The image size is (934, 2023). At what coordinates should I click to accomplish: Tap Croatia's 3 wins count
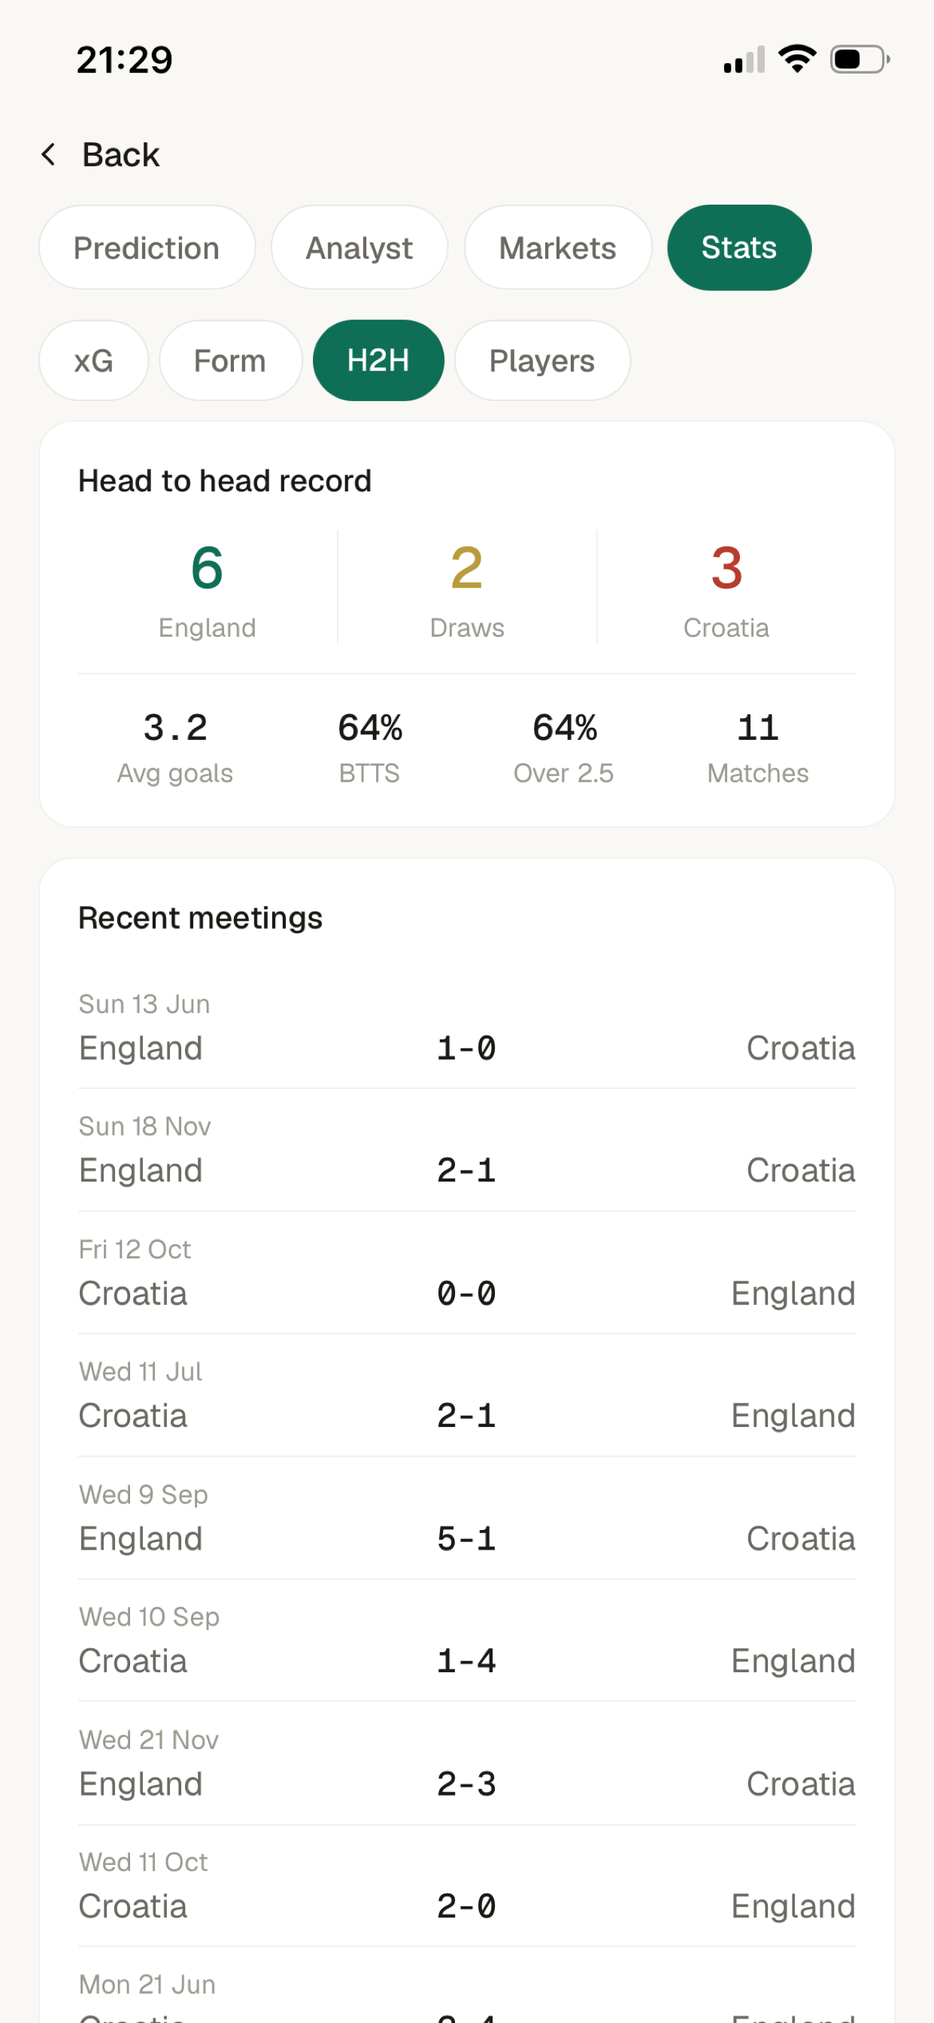(726, 567)
